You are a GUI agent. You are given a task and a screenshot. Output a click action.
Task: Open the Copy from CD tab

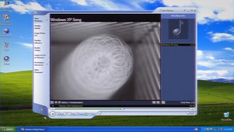point(39,34)
